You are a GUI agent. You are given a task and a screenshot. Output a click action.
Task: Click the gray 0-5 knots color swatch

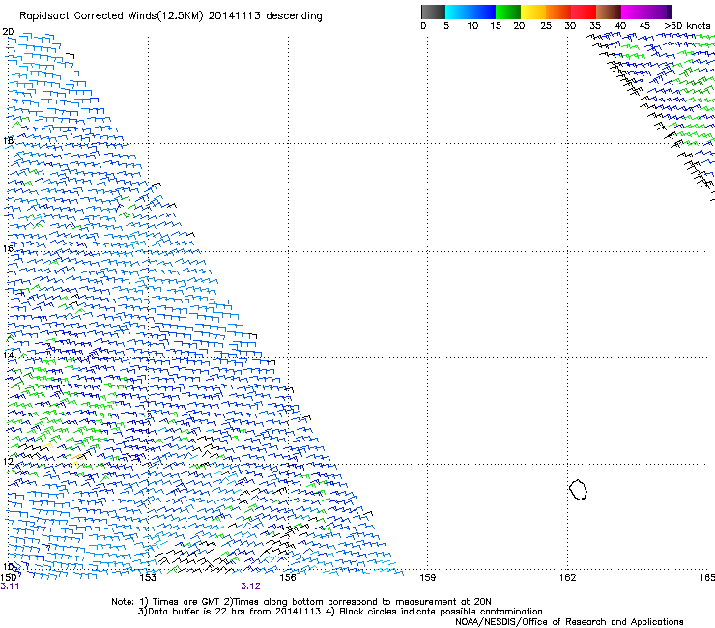point(433,12)
